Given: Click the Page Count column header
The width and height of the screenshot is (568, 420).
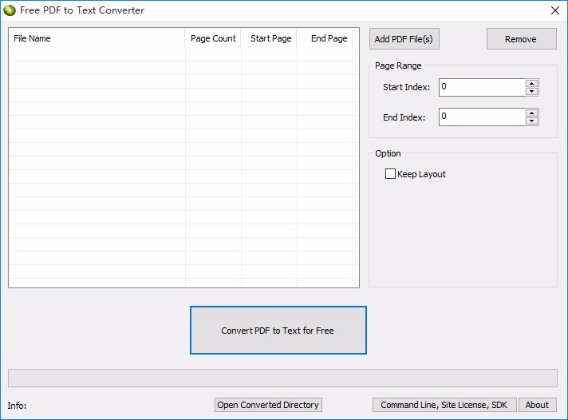Looking at the screenshot, I should [213, 38].
